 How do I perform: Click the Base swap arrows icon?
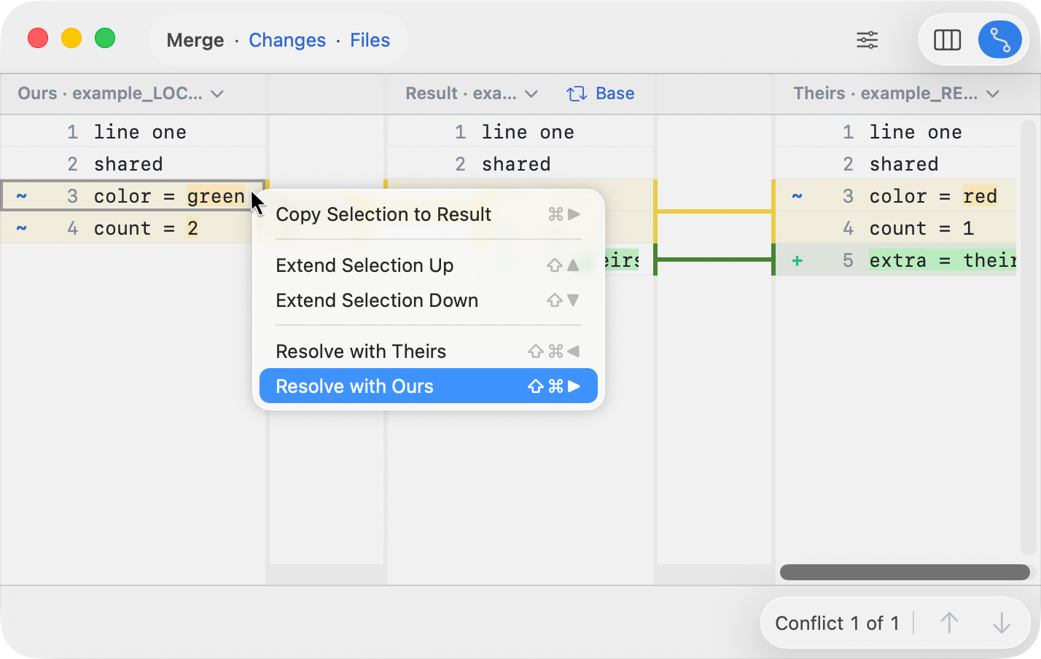(577, 94)
